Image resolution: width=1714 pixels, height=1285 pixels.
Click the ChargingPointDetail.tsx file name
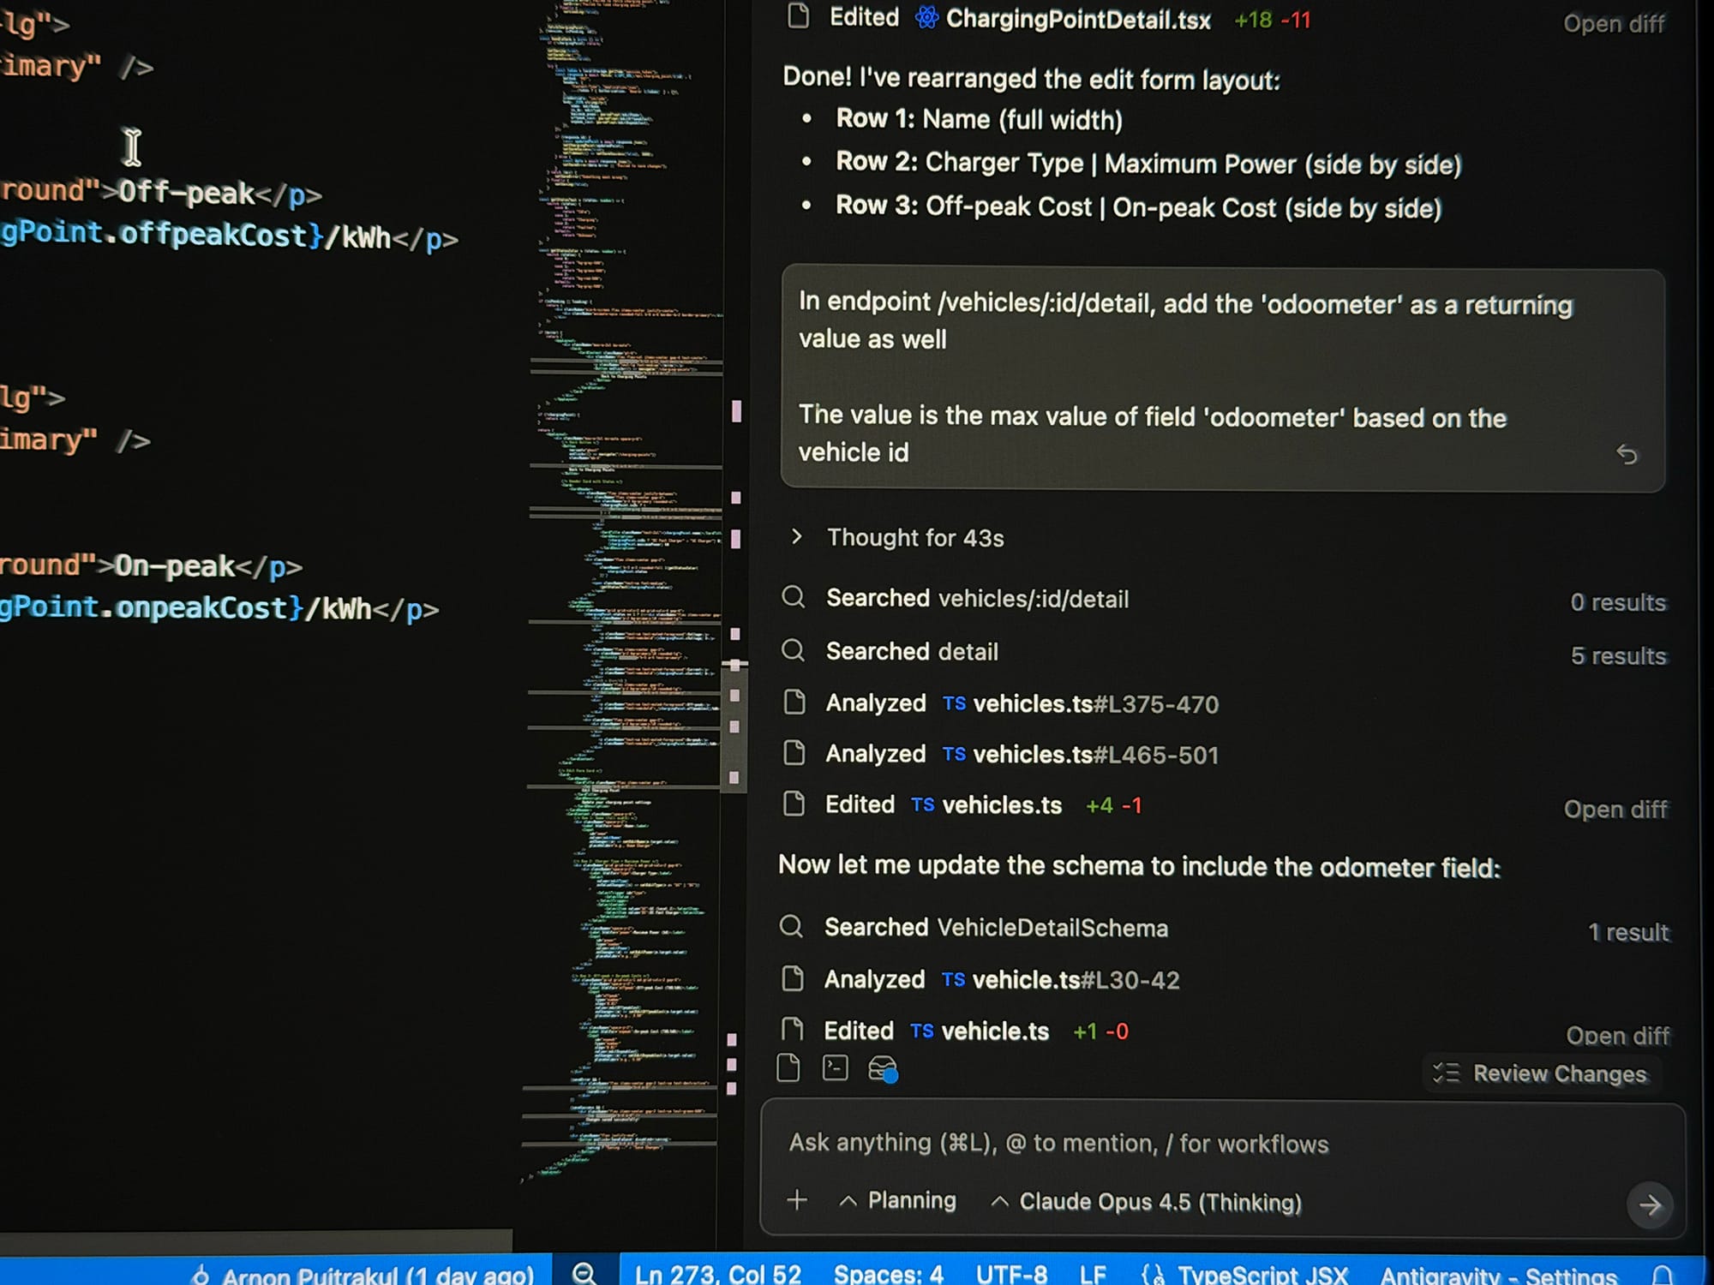coord(1078,21)
